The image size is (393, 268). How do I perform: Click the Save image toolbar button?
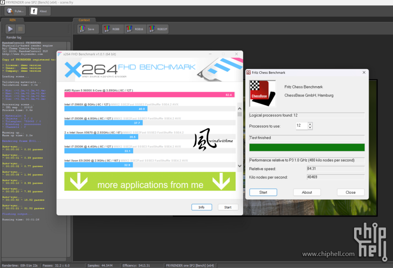88,29
